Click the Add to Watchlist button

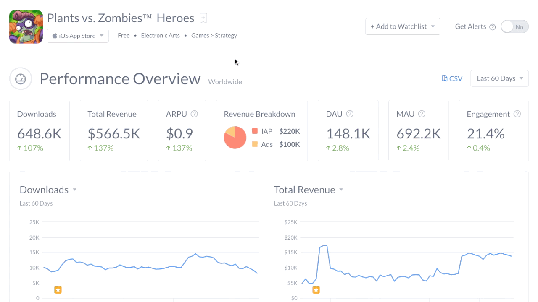tap(398, 26)
